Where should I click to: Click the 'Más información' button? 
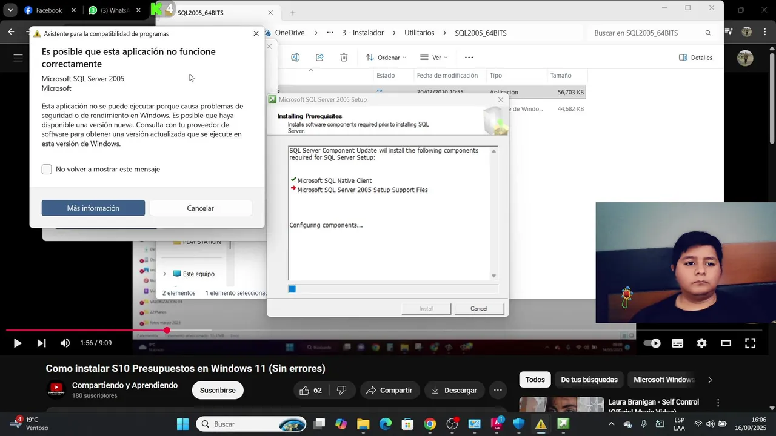(x=93, y=208)
